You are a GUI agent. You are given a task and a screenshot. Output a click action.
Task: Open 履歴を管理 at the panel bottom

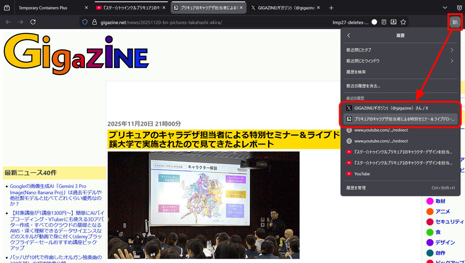point(356,188)
